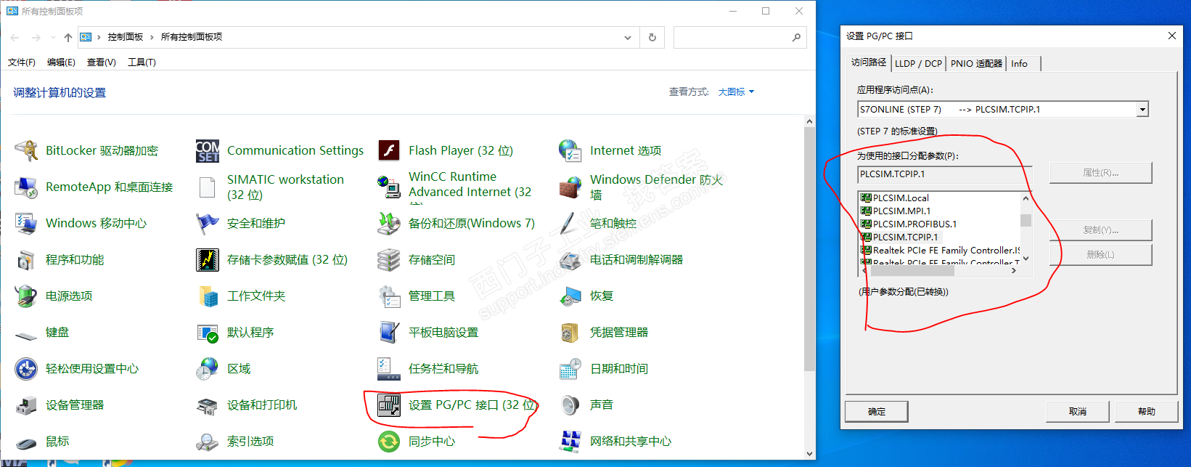
Task: Expand the address bar history dropdown
Action: (x=628, y=37)
